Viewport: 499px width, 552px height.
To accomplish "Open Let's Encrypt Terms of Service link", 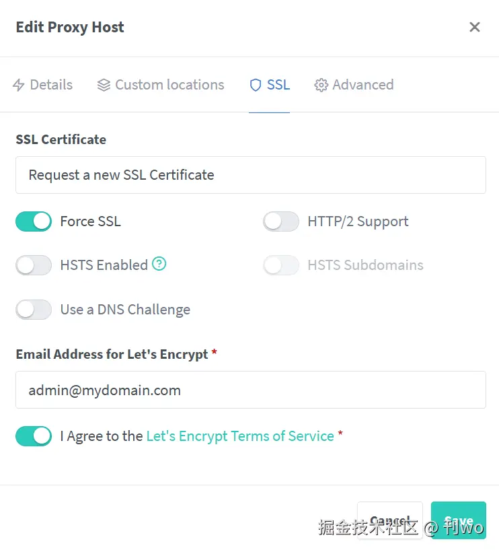I will point(240,436).
